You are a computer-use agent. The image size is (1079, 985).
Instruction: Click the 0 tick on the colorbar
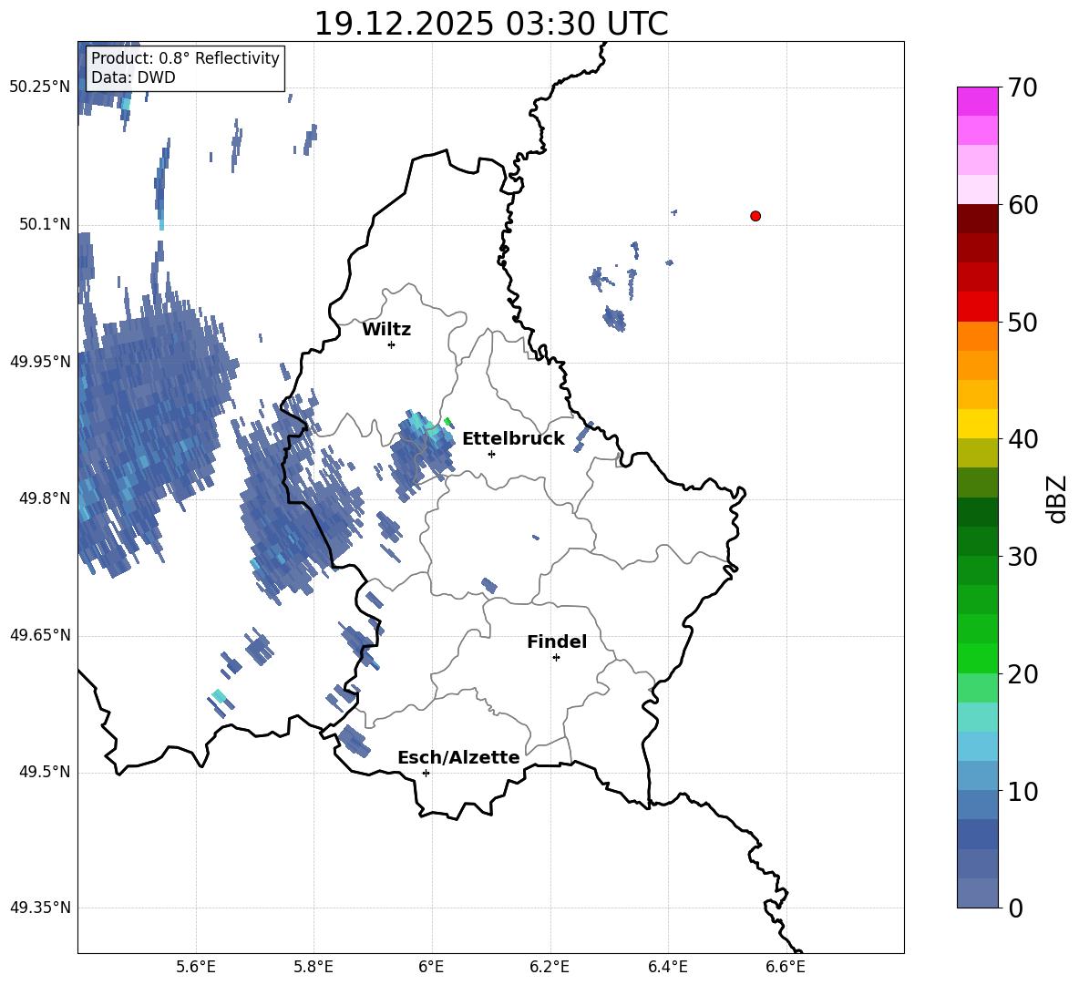pos(1016,908)
